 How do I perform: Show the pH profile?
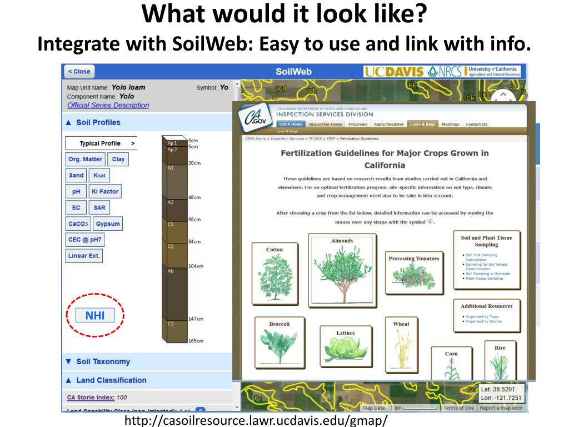76,191
